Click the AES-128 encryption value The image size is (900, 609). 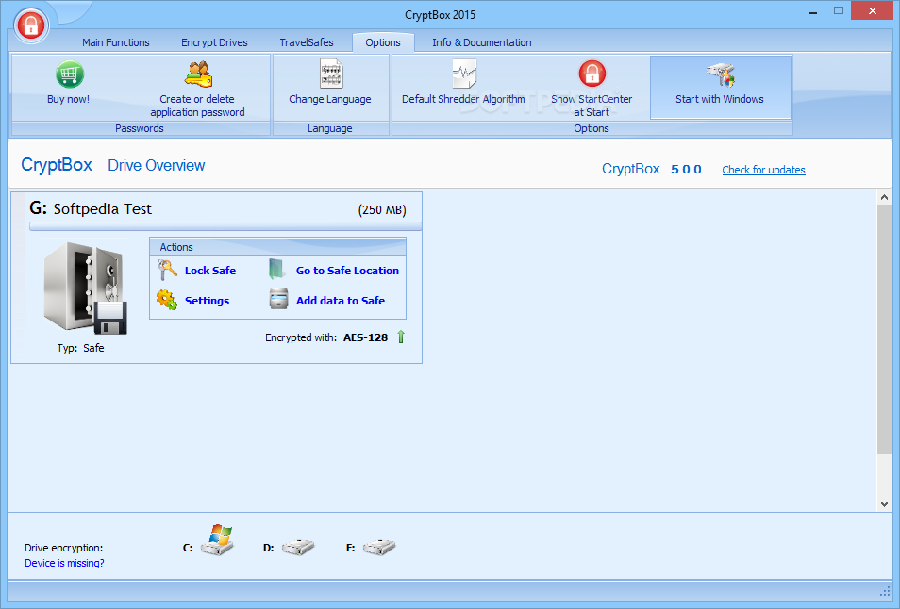pos(366,337)
